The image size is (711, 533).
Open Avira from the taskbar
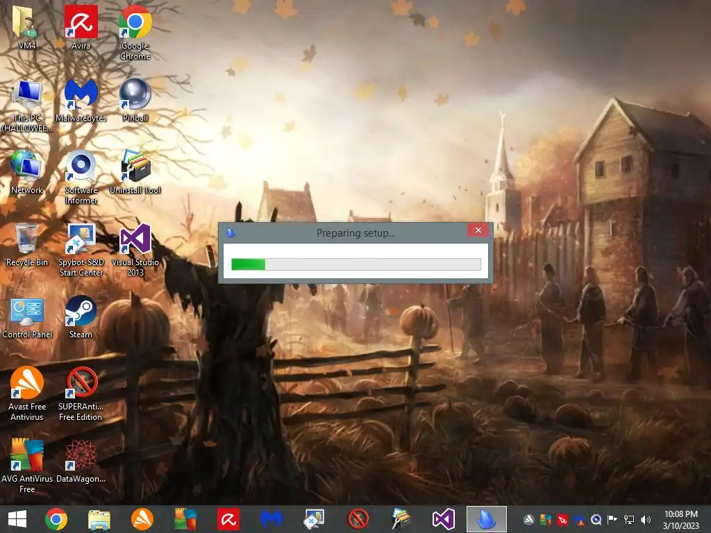click(x=228, y=519)
